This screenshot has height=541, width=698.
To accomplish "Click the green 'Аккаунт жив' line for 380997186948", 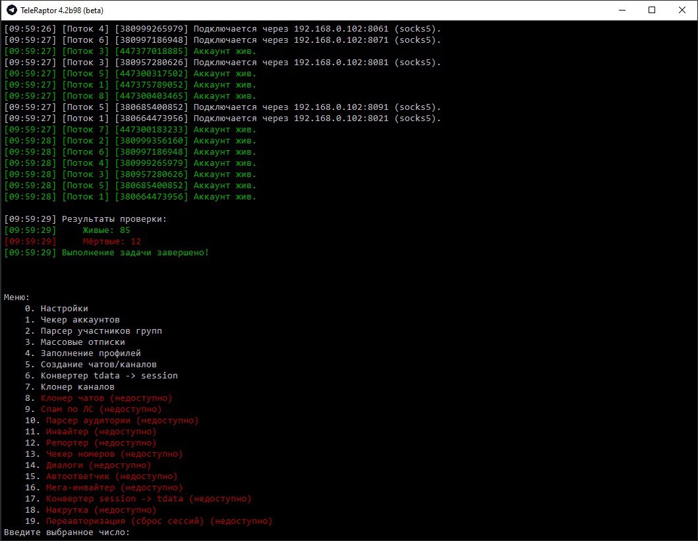I will [x=131, y=151].
